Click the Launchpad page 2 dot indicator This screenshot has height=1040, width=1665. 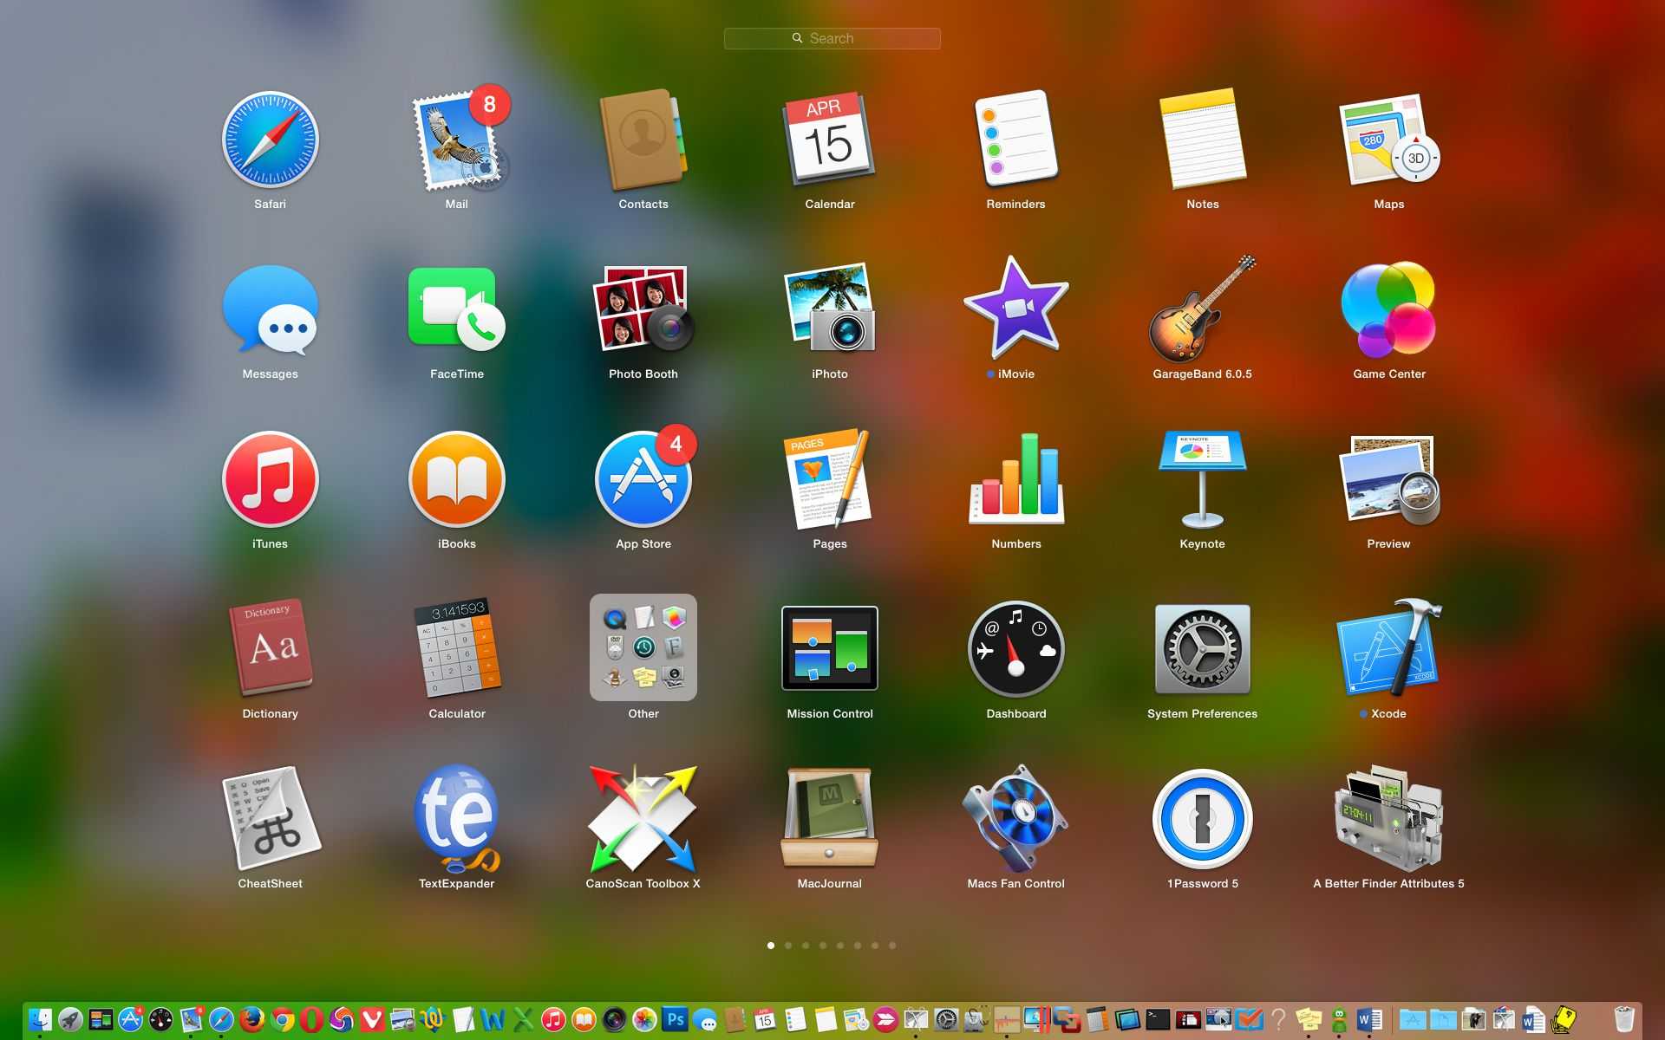coord(787,946)
